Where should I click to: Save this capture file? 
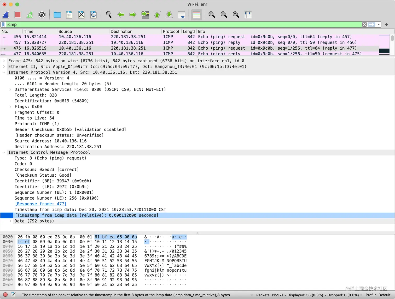[69, 15]
